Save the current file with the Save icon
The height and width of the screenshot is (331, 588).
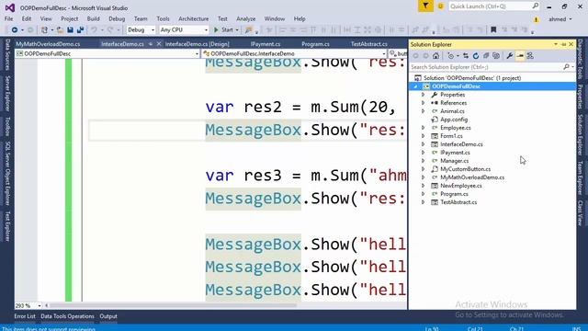pyautogui.click(x=70, y=29)
